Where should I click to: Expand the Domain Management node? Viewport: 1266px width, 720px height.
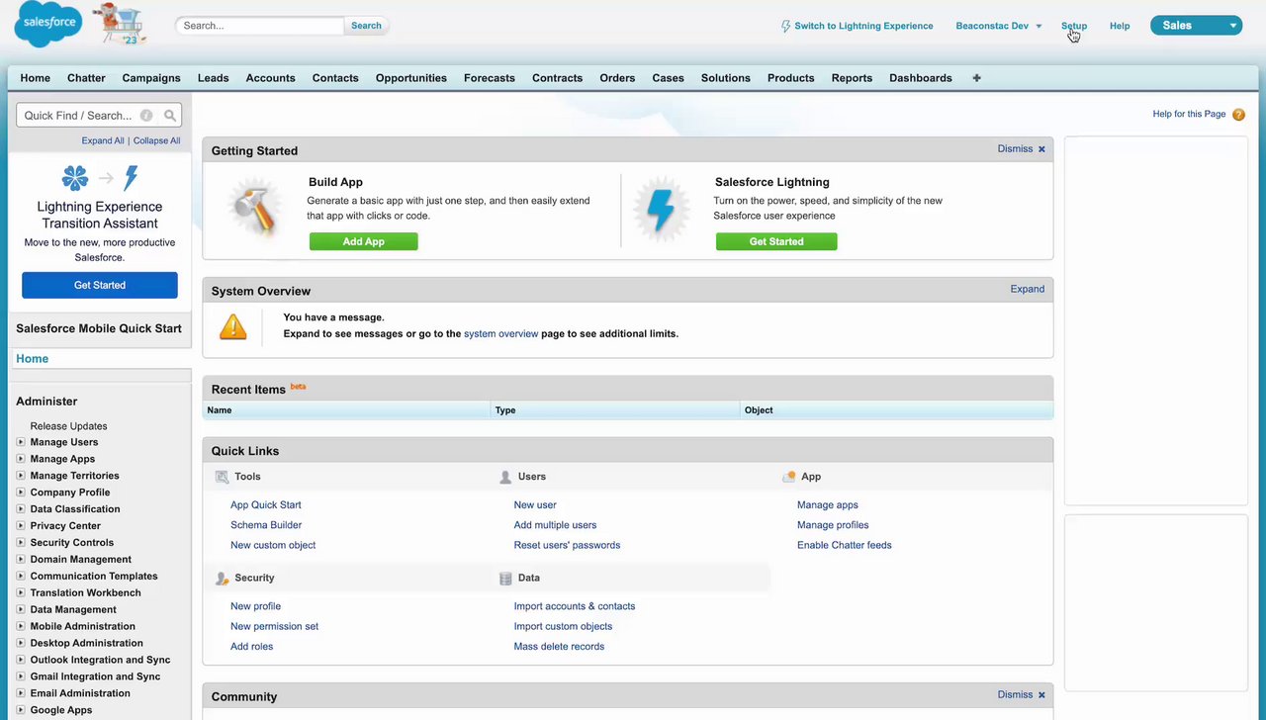(x=21, y=560)
